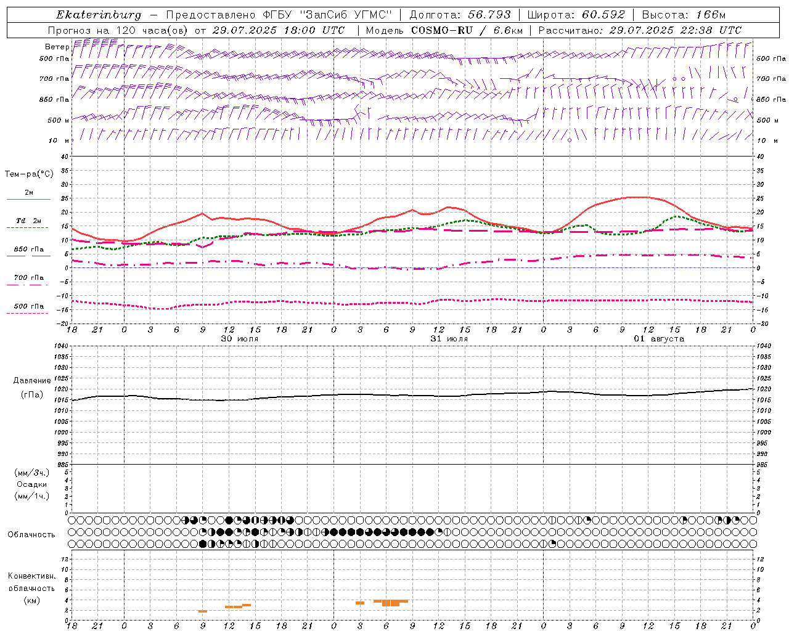Click the '(гПа)' unit under Давление
789x631 pixels.
click(x=32, y=394)
